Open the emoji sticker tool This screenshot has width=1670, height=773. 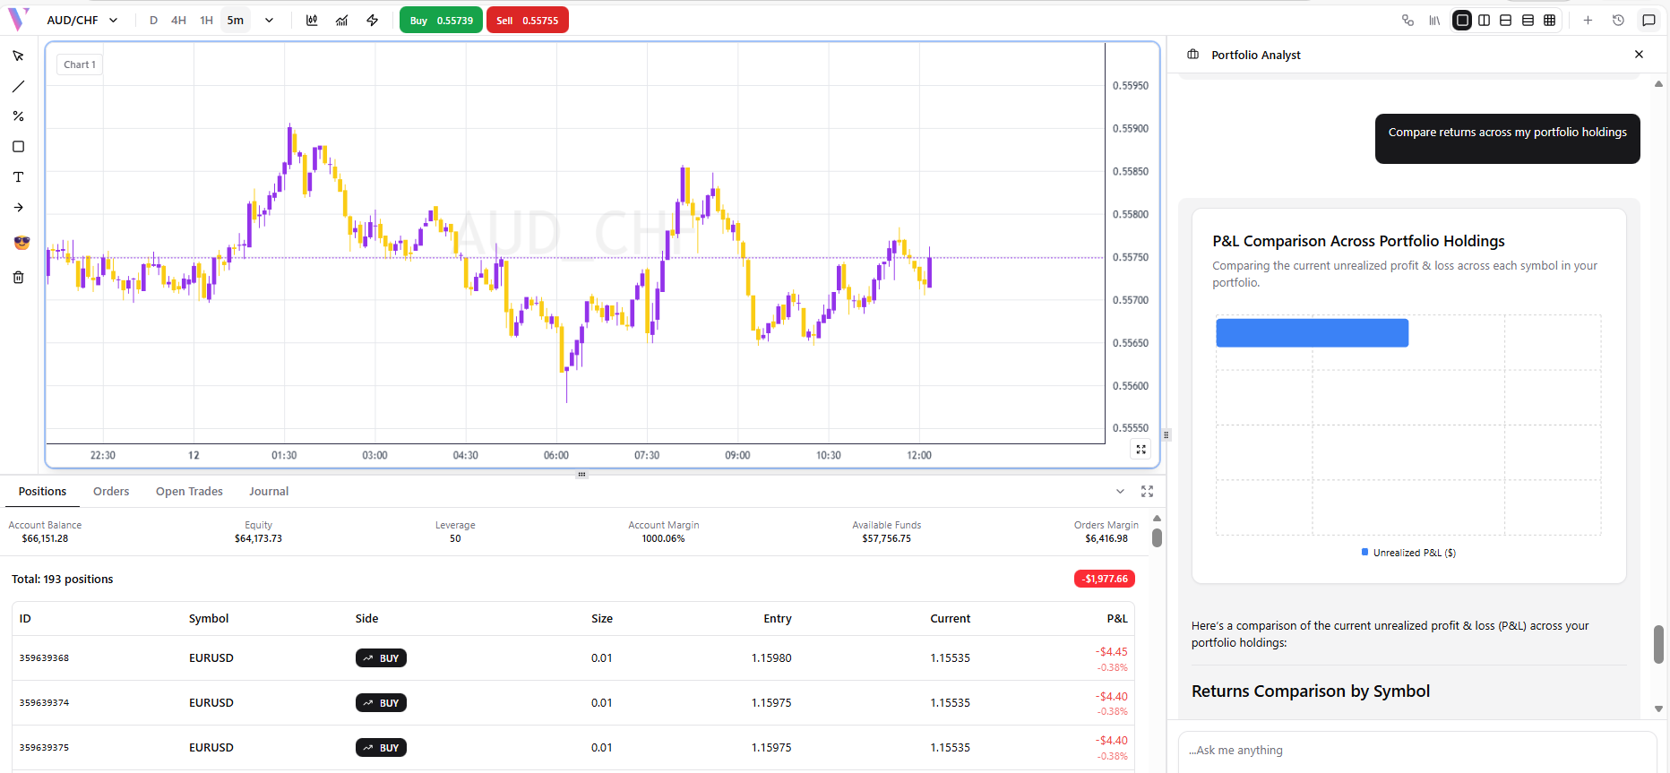(x=22, y=243)
